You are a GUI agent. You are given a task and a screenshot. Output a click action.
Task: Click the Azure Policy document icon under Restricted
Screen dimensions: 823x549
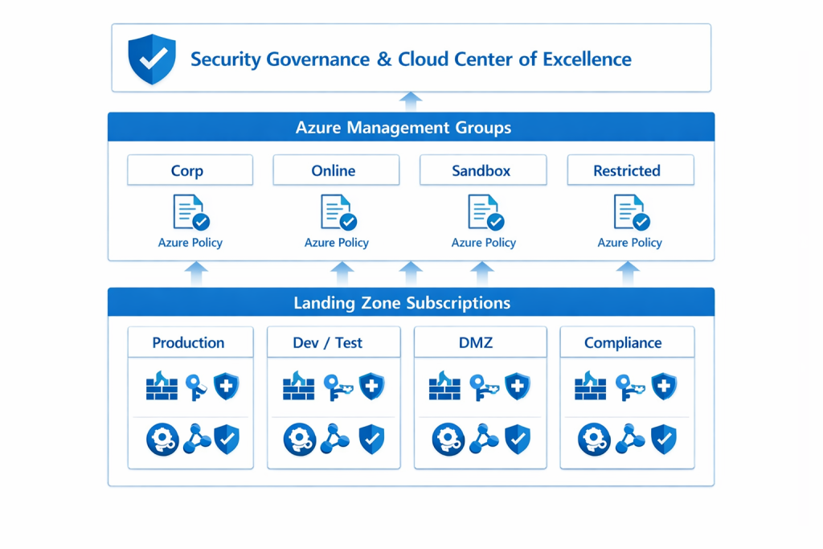632,212
